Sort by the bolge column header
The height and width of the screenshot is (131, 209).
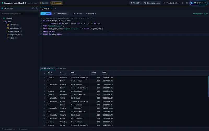pos(52,73)
